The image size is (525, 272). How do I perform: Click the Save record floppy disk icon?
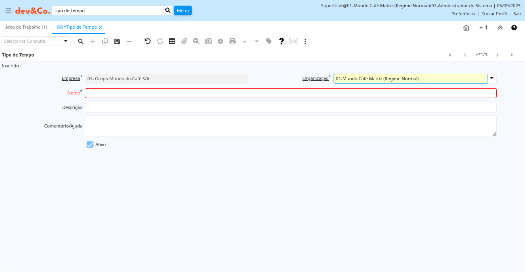(x=117, y=41)
